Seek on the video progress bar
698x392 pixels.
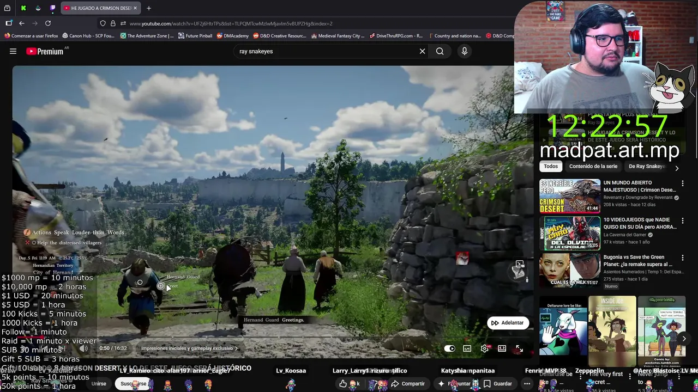pyautogui.click(x=273, y=338)
